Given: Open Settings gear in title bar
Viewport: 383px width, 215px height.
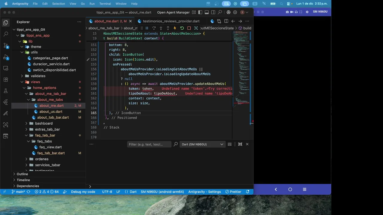Looking at the screenshot, I should [x=235, y=12].
